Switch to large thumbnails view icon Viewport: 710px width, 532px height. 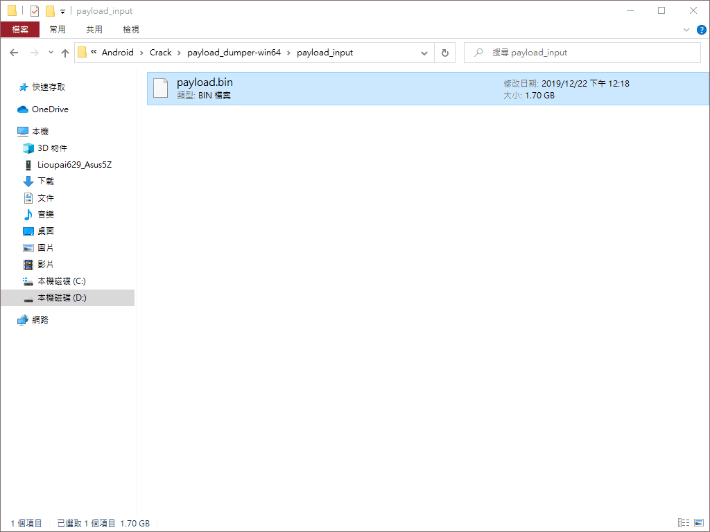click(699, 523)
